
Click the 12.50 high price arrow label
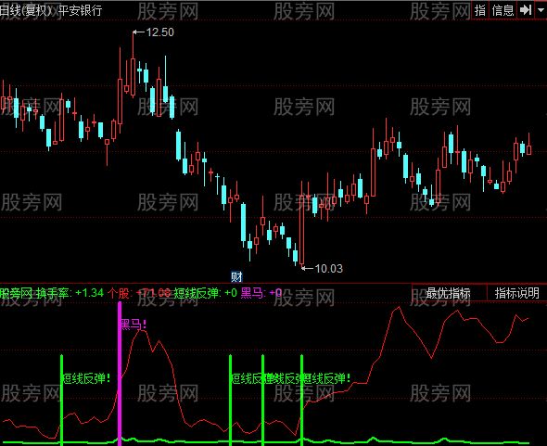[153, 32]
